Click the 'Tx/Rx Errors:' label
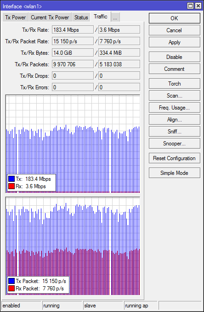 34,87
